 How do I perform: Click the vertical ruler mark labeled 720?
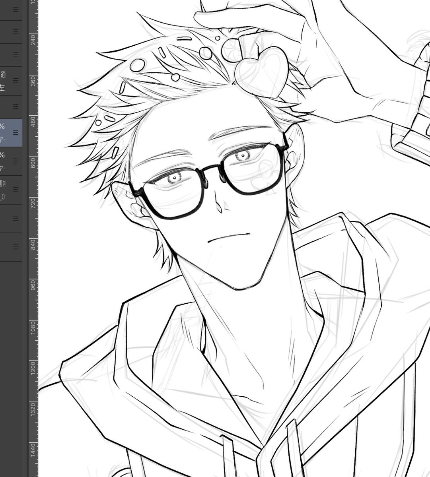tap(33, 203)
